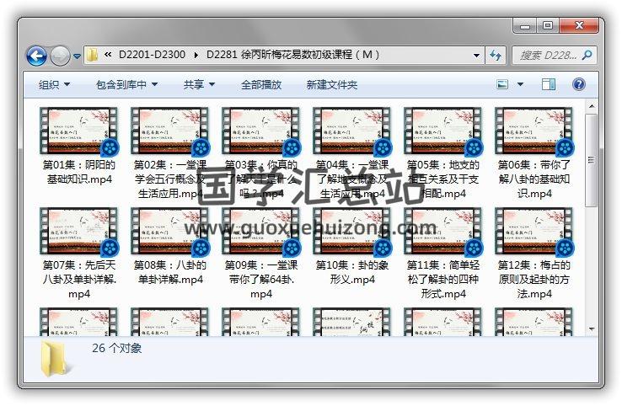Screen dimensions: 622x406
Task: Toggle the preview pane icon
Action: pos(549,84)
